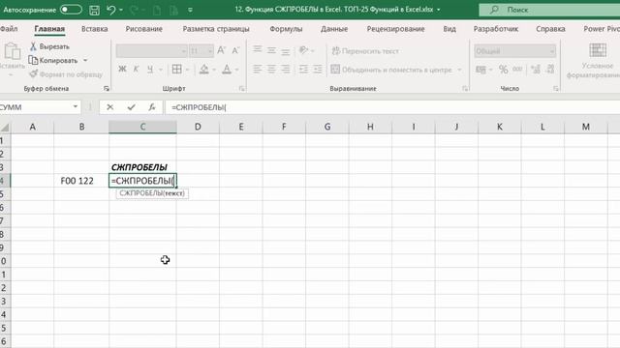Increase font size with large A icon
This screenshot has width=620, height=348.
click(x=222, y=50)
